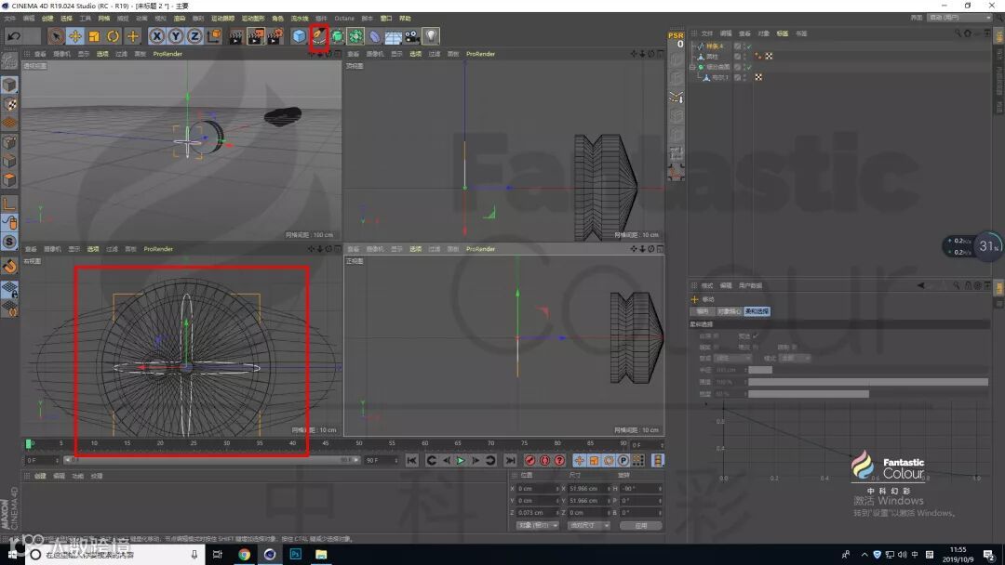Collapse the 细分曲面 object tree
Image resolution: width=1005 pixels, height=565 pixels.
pyautogui.click(x=692, y=67)
